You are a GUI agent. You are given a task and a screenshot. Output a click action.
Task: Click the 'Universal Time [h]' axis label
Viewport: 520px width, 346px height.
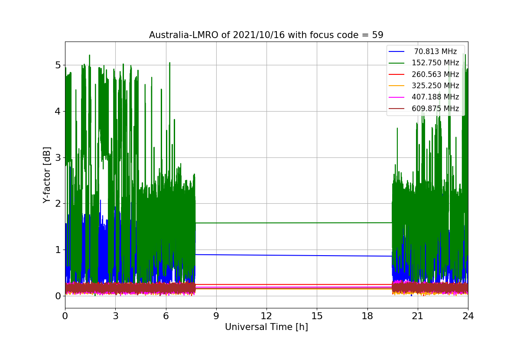266,327
